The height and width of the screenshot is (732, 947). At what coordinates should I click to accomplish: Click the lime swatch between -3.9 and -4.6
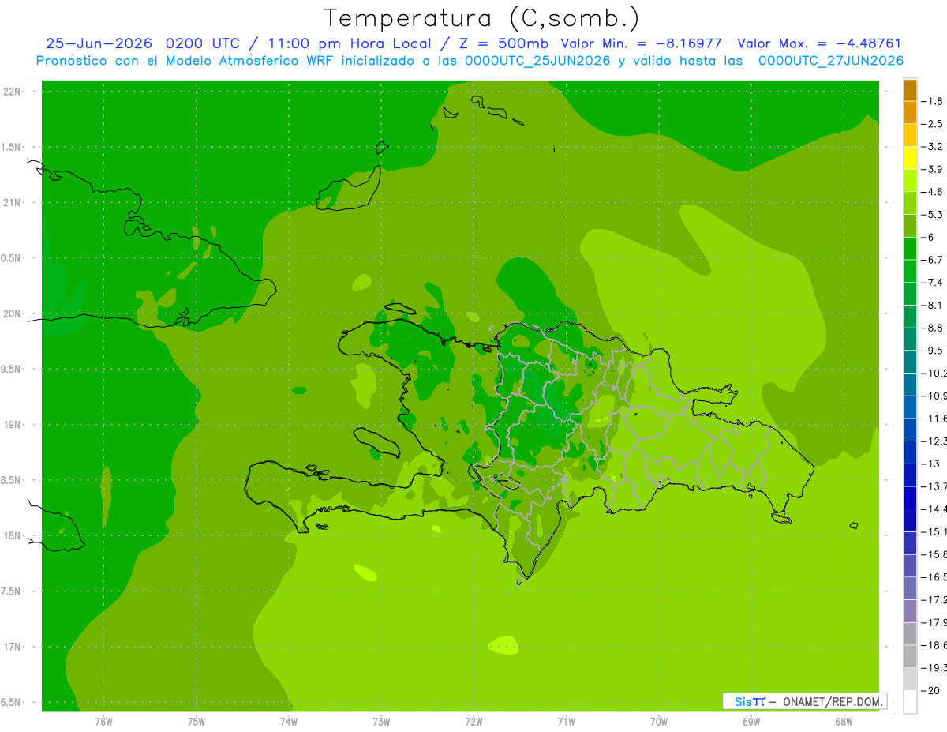tap(910, 180)
